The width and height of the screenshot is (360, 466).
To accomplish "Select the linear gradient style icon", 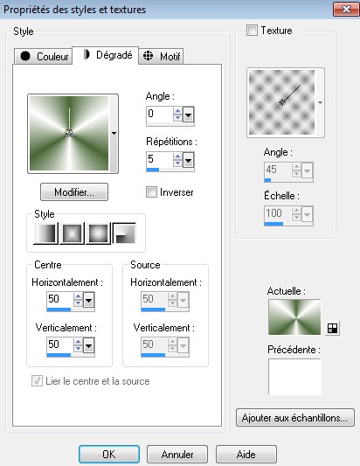I will 45,233.
